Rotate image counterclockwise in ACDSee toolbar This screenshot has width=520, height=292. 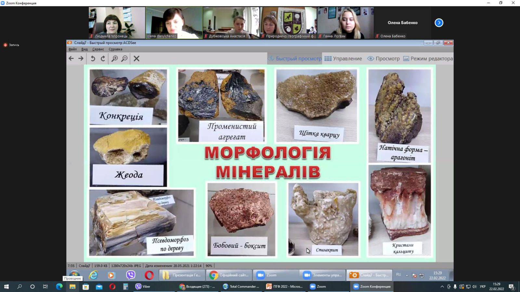(x=93, y=58)
